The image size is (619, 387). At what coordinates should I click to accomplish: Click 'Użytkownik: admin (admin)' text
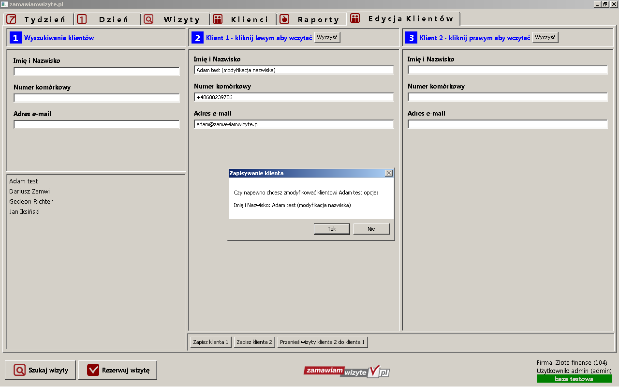pos(575,371)
